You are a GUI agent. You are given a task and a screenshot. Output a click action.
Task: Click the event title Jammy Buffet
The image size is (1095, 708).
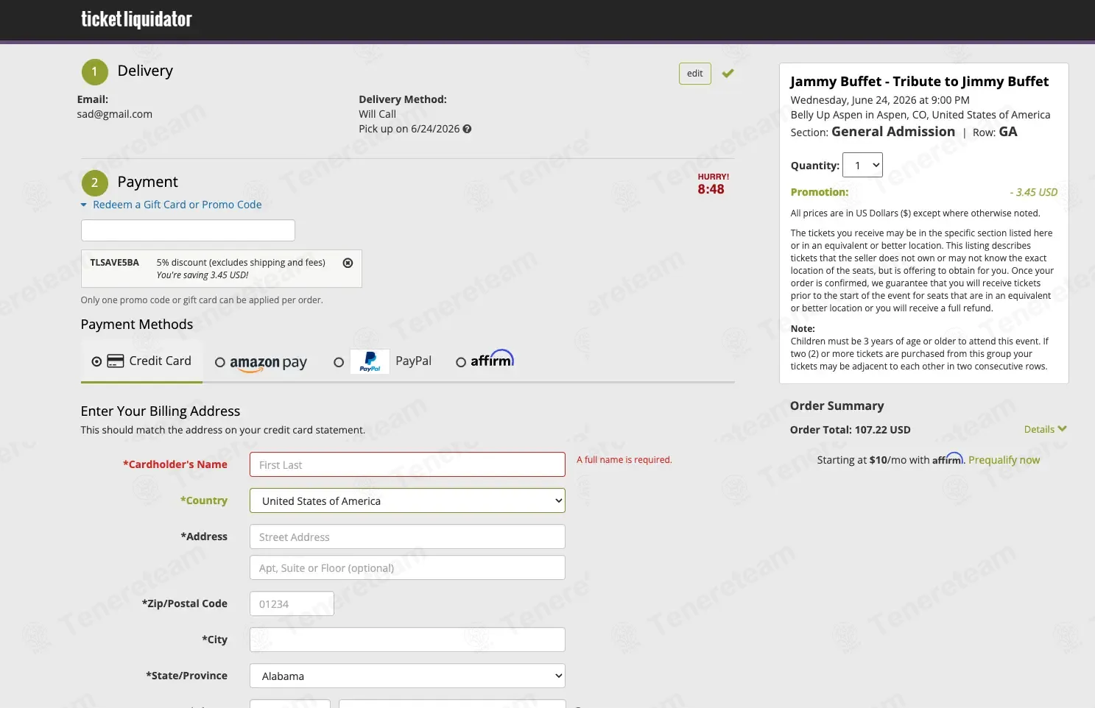pyautogui.click(x=919, y=82)
